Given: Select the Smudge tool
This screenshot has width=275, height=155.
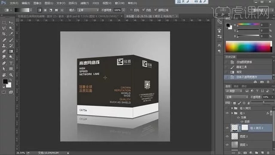Looking at the screenshot, I should point(4,57).
